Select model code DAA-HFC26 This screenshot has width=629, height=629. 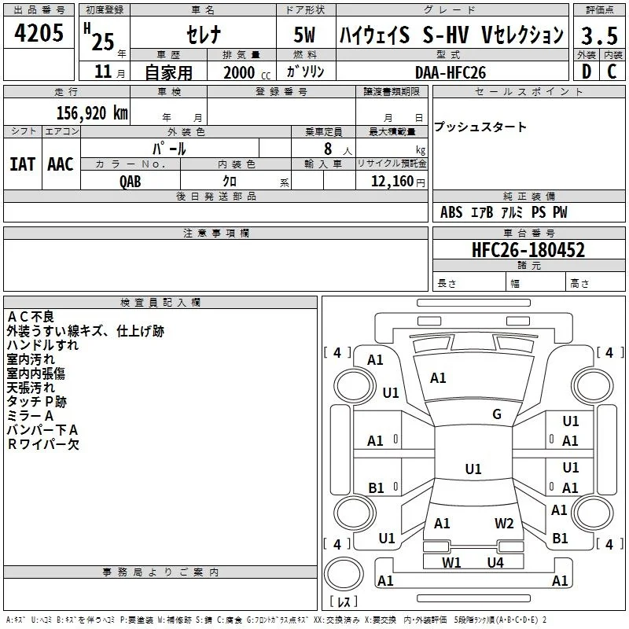(x=451, y=72)
